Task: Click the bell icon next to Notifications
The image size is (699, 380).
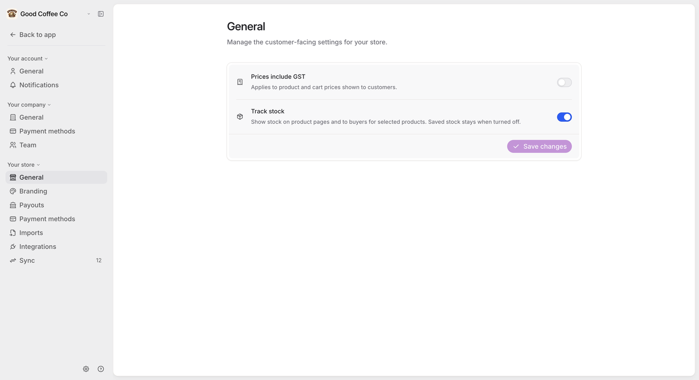Action: (13, 85)
